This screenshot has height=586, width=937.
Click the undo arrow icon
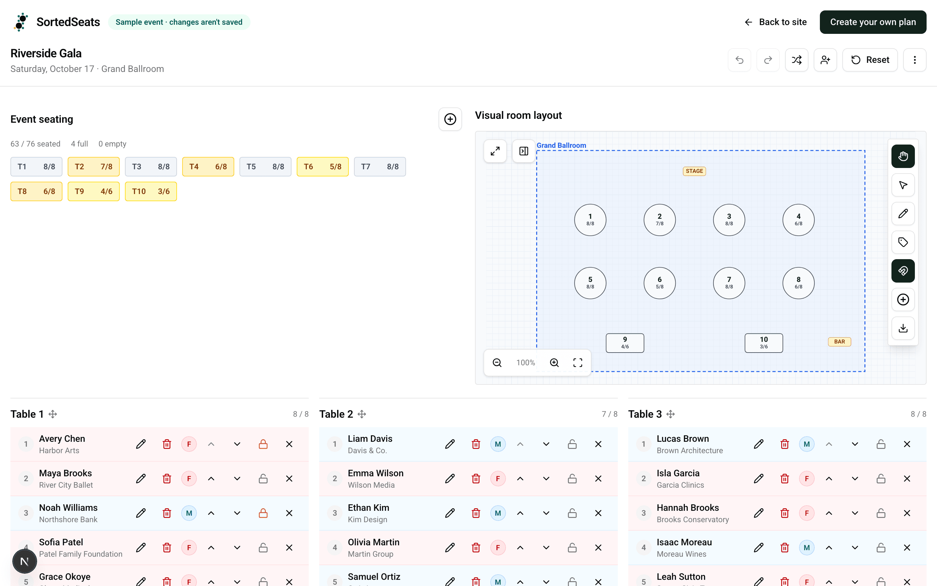[739, 60]
